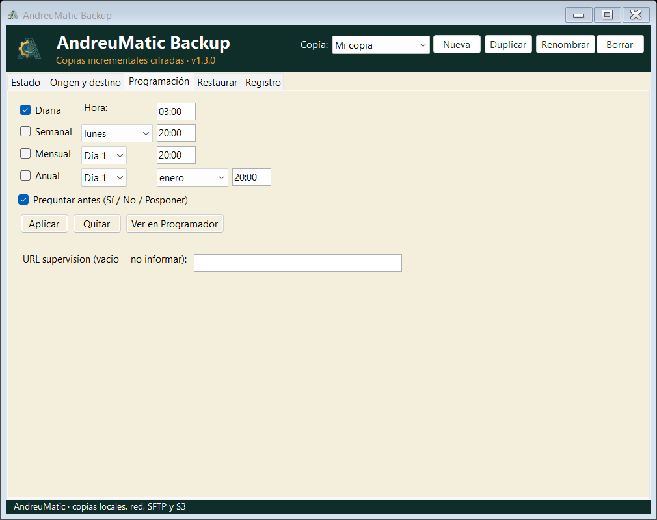
Task: Click Ver en Programador button
Action: 175,224
